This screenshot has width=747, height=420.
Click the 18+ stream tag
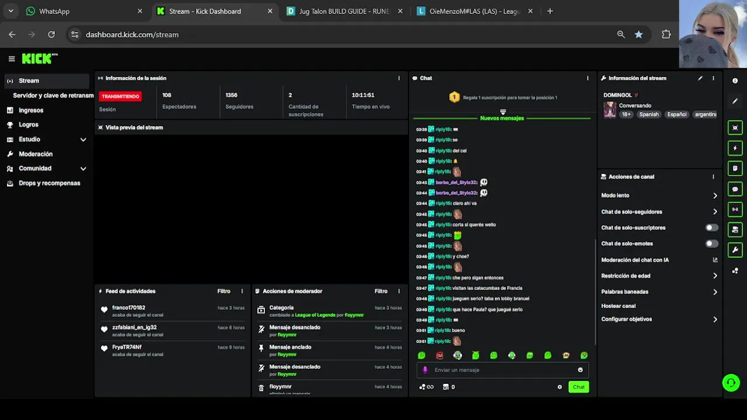pos(626,114)
